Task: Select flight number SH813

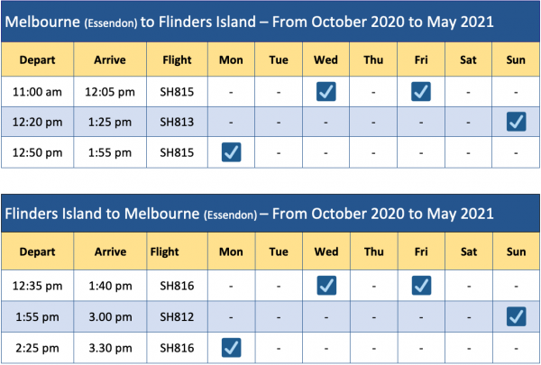Action: [x=178, y=122]
